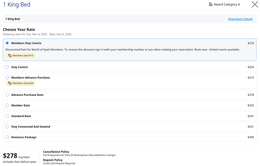Image resolution: width=260 pixels, height=166 pixels.
Task: Open the Show Room Details link
Action: (240, 19)
